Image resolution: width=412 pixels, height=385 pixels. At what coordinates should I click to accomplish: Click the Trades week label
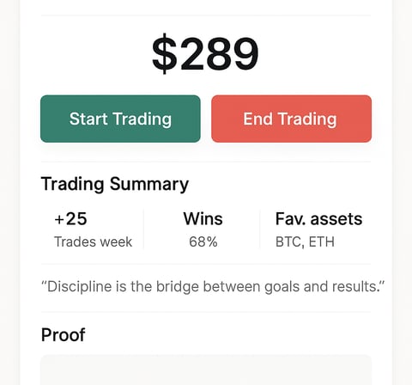[93, 242]
